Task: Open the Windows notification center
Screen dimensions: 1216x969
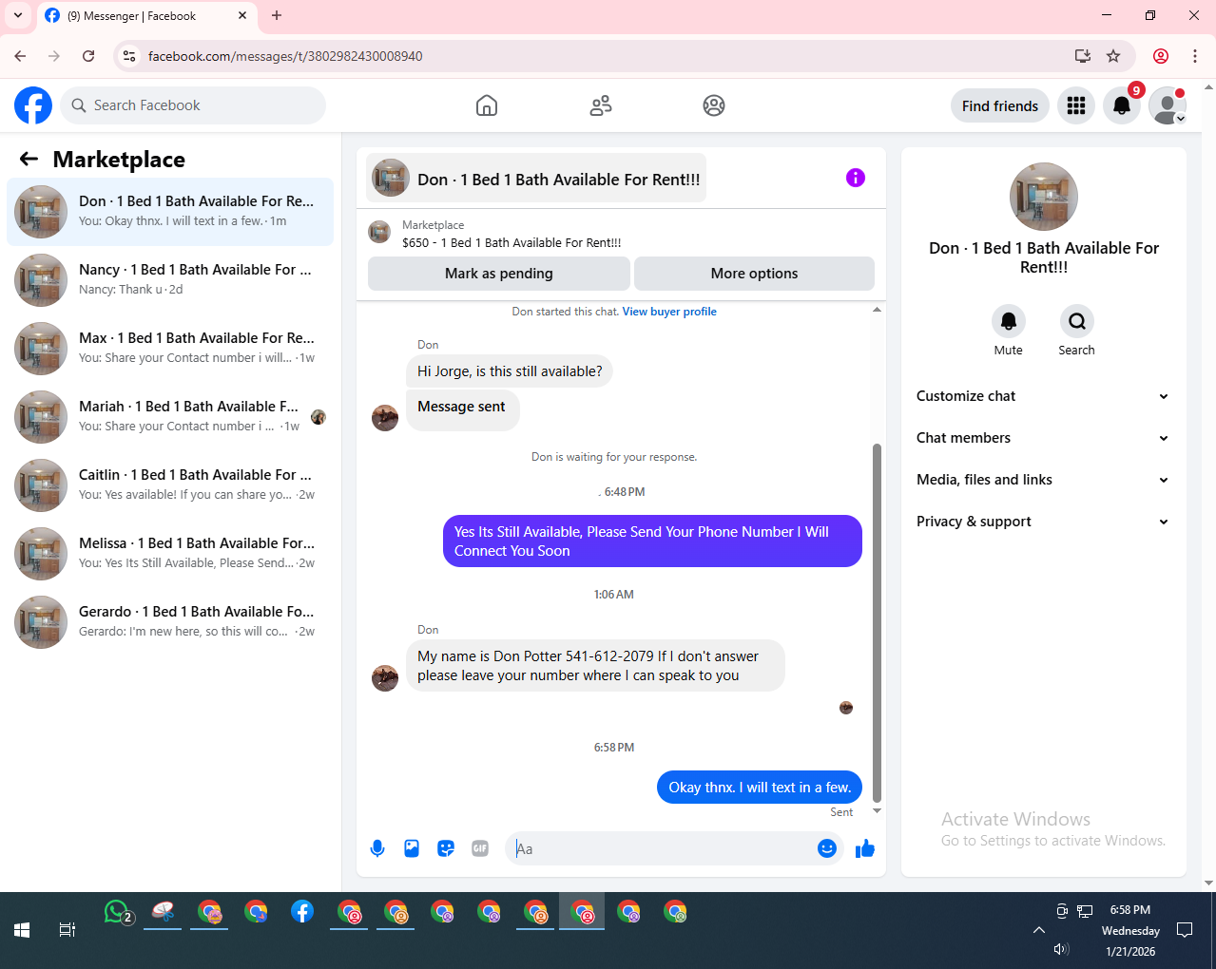Action: tap(1185, 930)
